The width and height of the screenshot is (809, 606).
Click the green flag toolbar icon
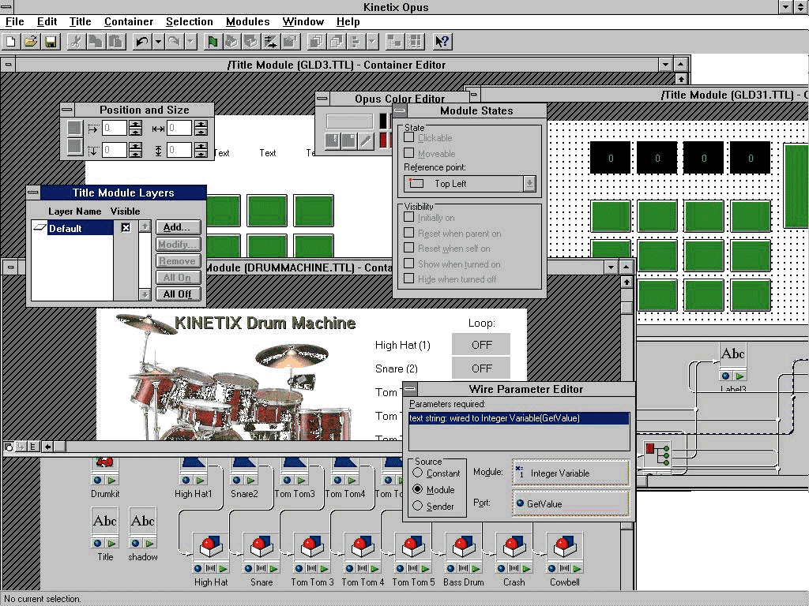click(x=212, y=41)
